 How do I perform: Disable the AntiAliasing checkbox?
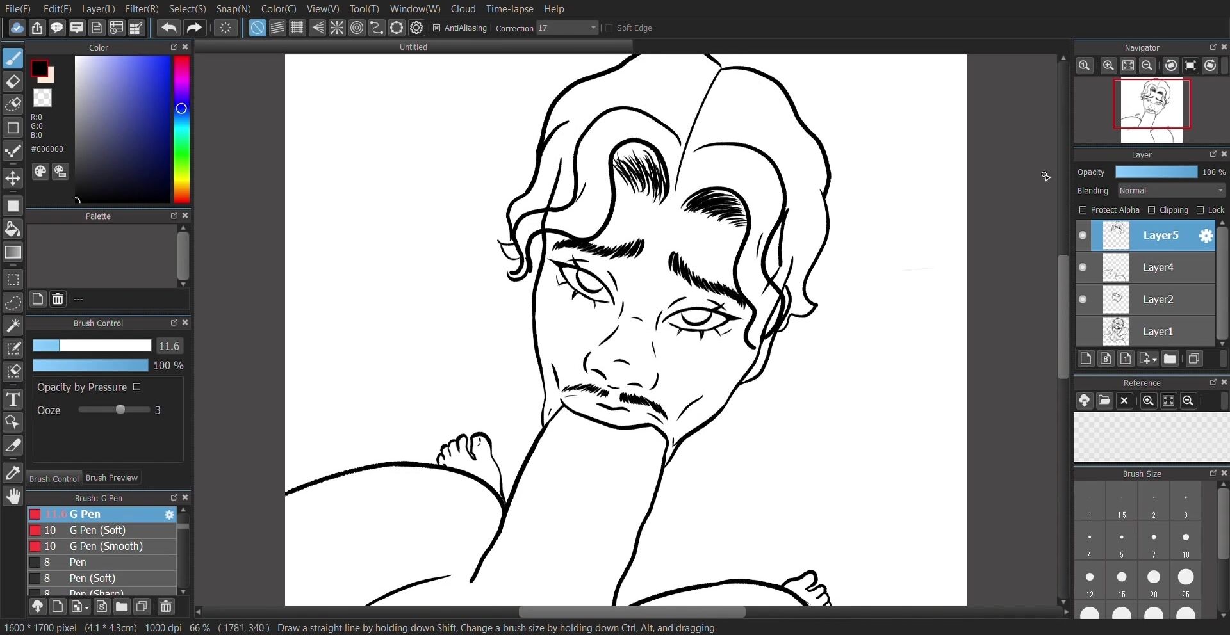[437, 28]
